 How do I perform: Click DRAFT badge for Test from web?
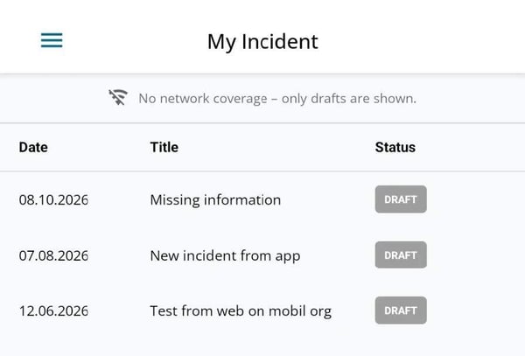click(x=401, y=311)
